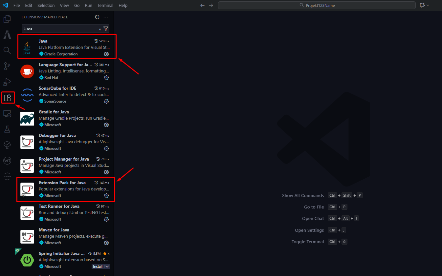Open settings gear for Language Support for Java
The height and width of the screenshot is (276, 442).
pyautogui.click(x=106, y=78)
